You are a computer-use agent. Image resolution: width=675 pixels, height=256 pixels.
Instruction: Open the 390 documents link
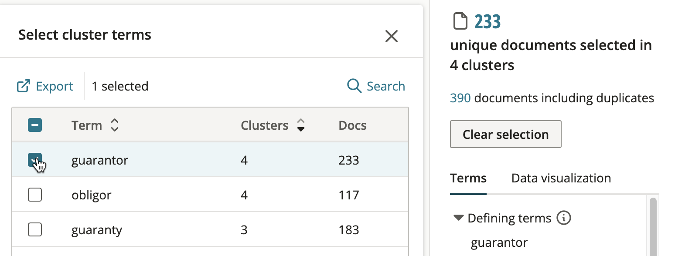[460, 98]
